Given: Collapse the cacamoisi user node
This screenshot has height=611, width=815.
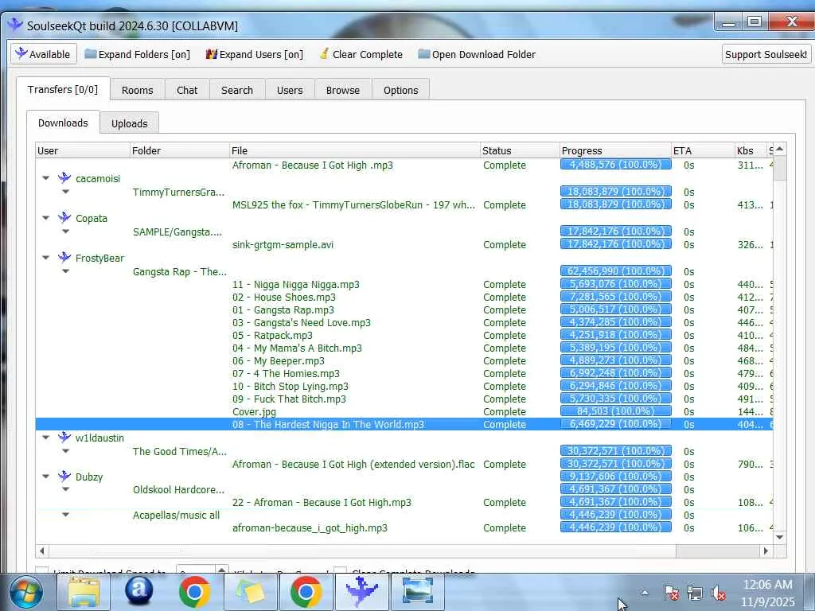Looking at the screenshot, I should 45,178.
